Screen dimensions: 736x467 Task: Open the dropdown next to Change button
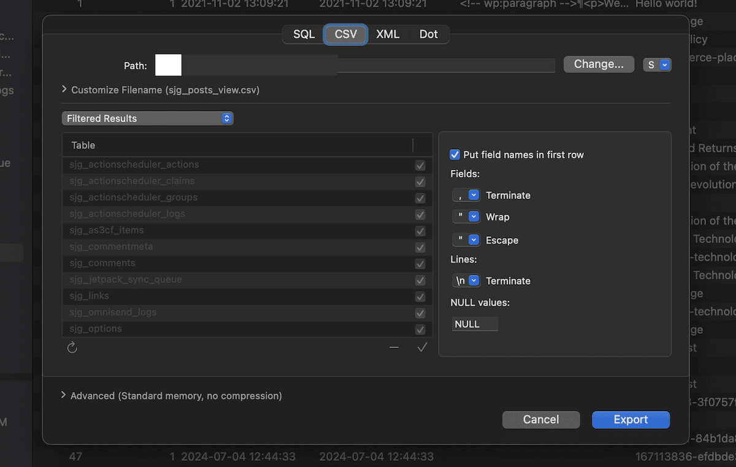coord(657,64)
